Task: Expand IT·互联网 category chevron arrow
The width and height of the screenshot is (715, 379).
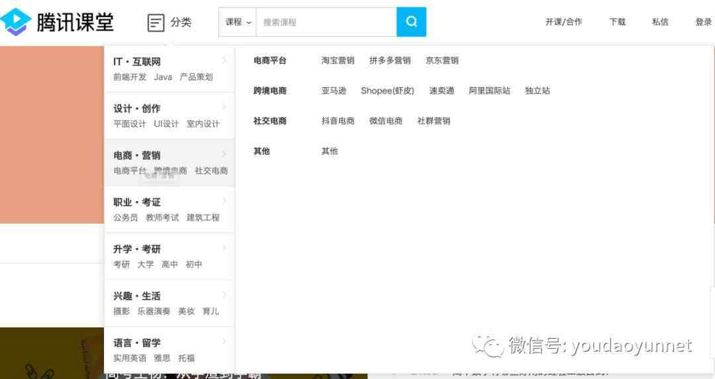Action: (x=224, y=60)
